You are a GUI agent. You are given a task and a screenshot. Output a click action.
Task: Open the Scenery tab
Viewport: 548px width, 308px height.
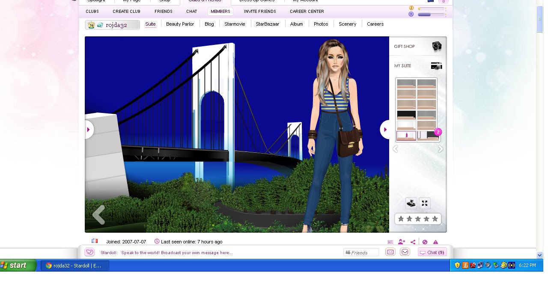pyautogui.click(x=347, y=24)
